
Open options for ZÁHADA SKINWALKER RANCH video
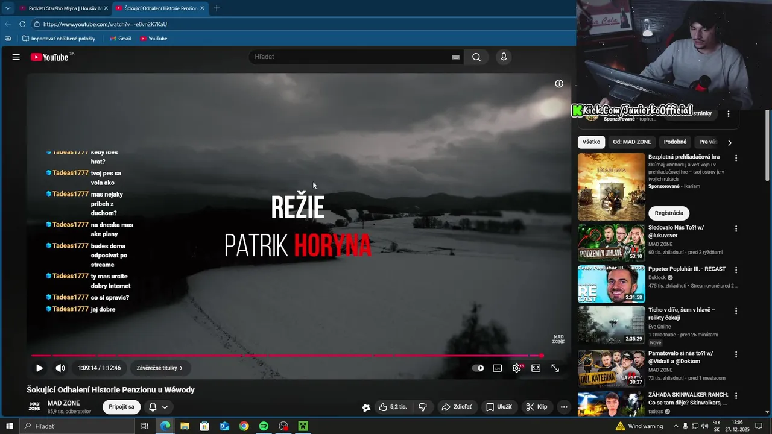[x=736, y=395]
